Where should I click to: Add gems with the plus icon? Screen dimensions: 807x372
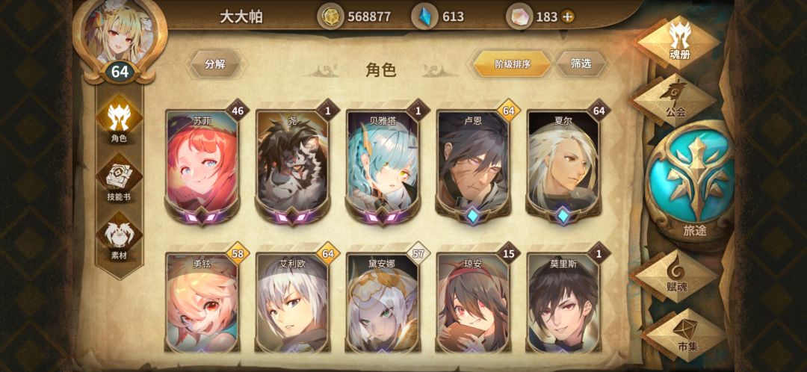point(567,17)
